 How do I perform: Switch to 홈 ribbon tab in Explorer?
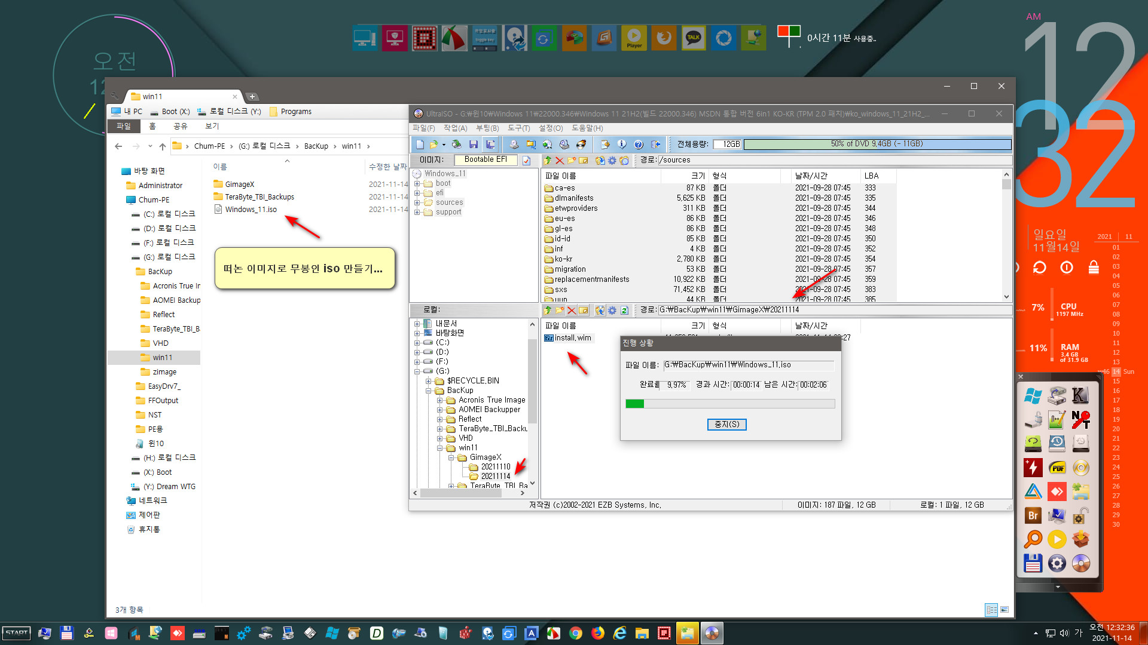[152, 127]
